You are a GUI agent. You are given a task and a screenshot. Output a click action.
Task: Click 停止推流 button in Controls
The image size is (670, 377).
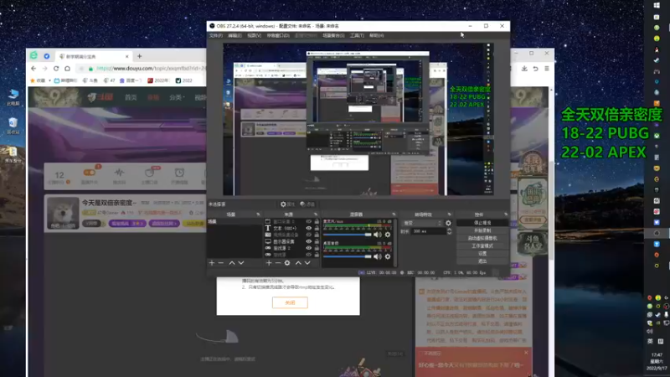coord(482,223)
